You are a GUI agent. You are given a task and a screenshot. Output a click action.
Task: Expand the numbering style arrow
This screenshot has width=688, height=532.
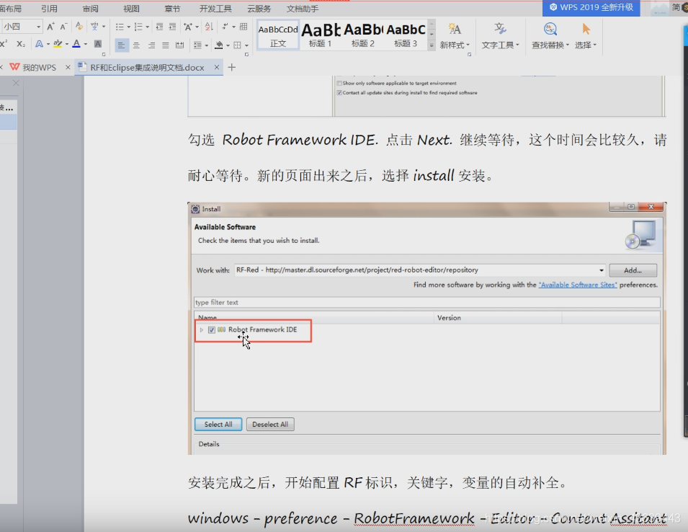148,27
